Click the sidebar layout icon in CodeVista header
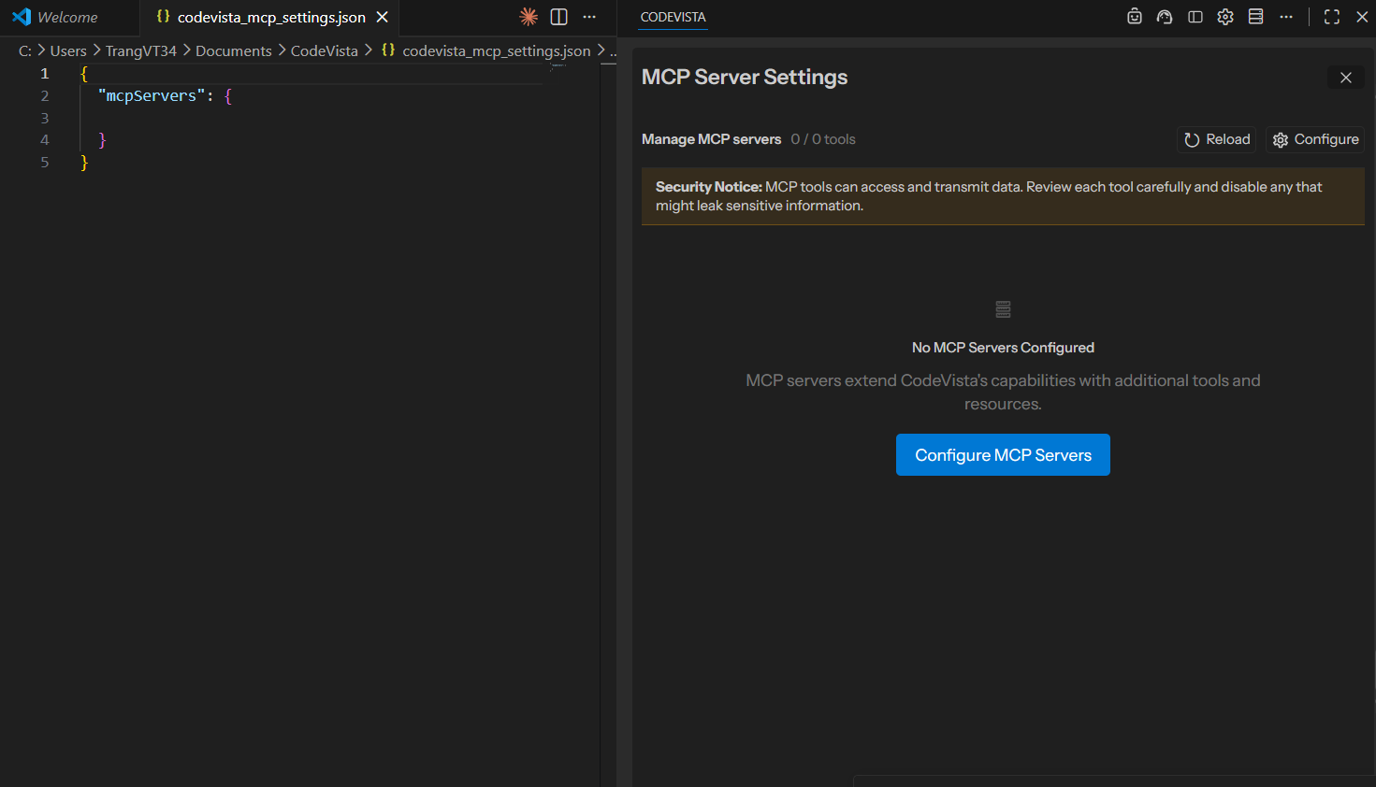1376x787 pixels. [x=1195, y=17]
